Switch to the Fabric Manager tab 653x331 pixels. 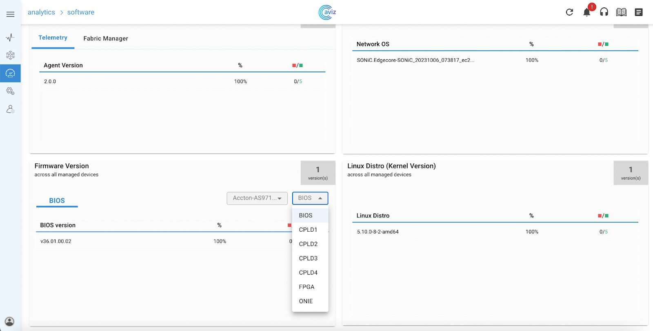coord(106,38)
